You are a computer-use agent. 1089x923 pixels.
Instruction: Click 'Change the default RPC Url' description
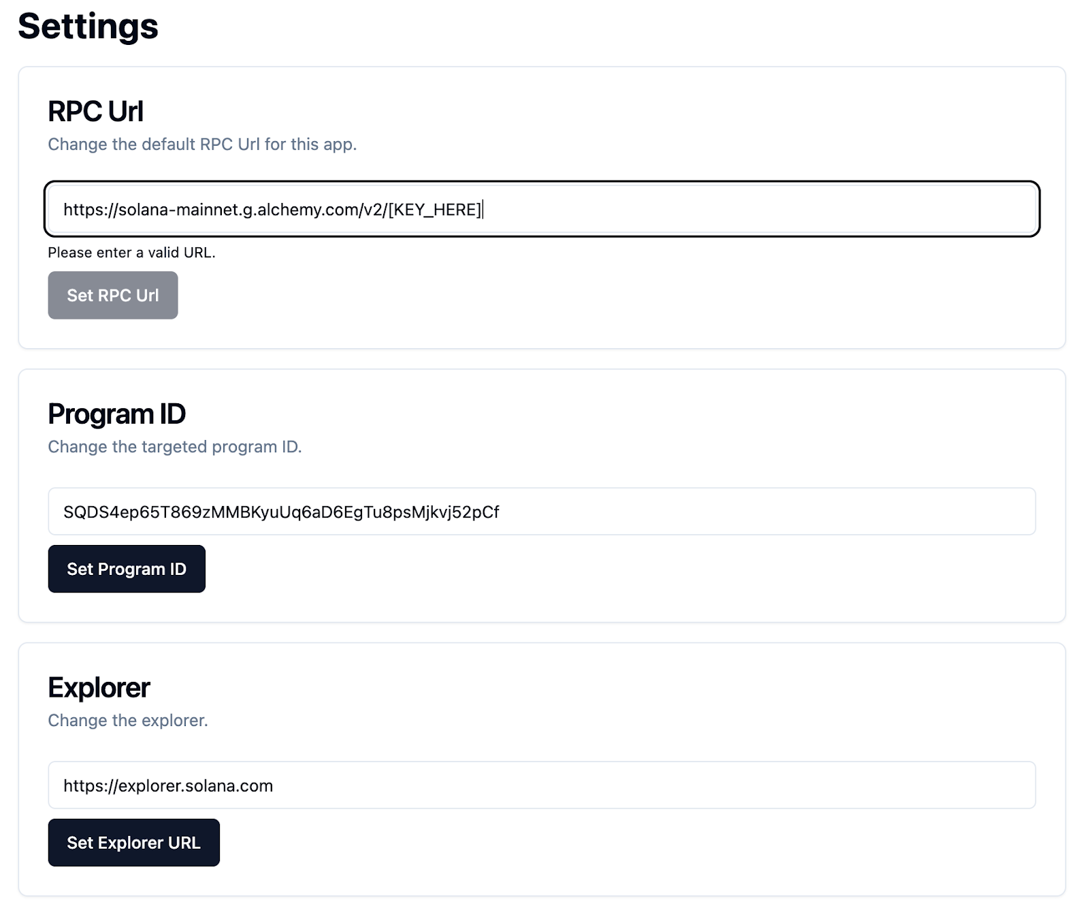point(202,144)
